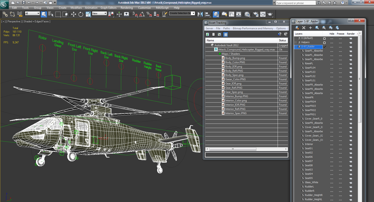Image resolution: width=374 pixels, height=202 pixels.
Task: Open the Undo history dropdown arrow
Action: [33, 3]
